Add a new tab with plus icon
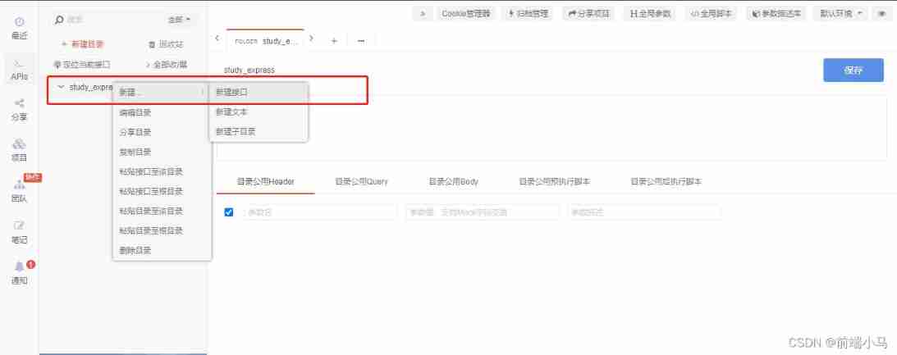This screenshot has height=355, width=897. 334,41
